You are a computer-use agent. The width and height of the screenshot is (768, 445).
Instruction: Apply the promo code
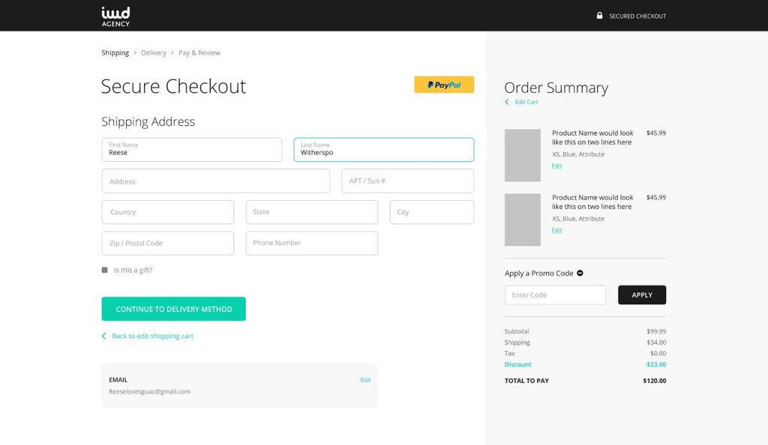tap(642, 295)
